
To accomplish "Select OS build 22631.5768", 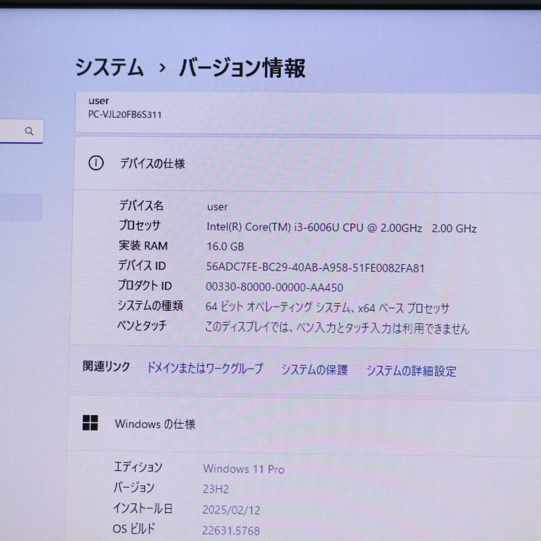I will pos(231,531).
